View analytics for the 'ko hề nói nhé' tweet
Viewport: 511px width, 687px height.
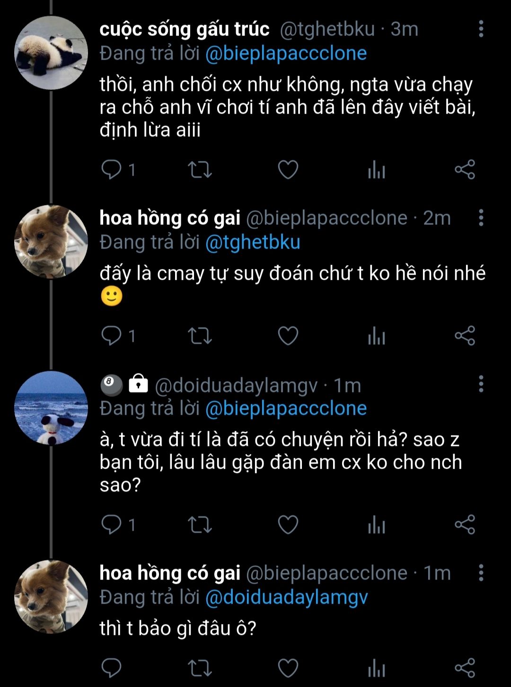click(377, 336)
